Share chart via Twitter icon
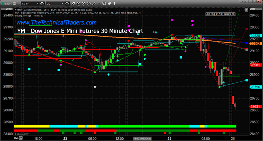The image size is (263, 141). tap(109, 4)
